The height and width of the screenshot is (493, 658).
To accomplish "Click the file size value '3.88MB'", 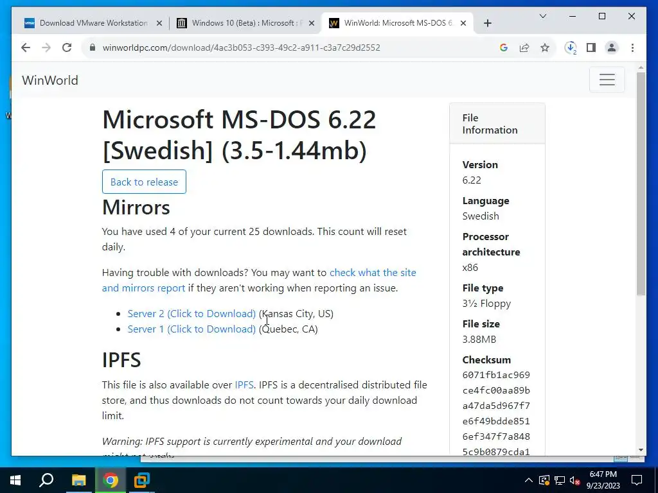I will pyautogui.click(x=479, y=339).
